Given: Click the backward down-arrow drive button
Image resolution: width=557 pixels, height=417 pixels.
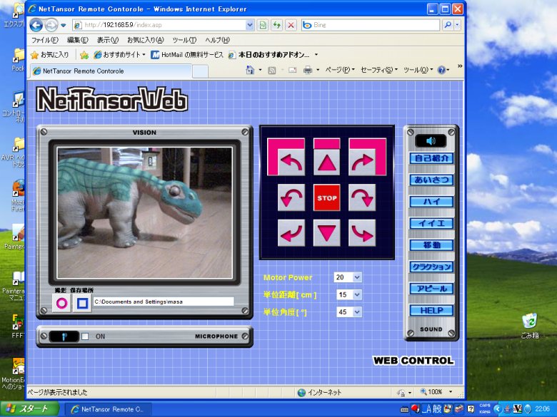Looking at the screenshot, I should (x=327, y=233).
